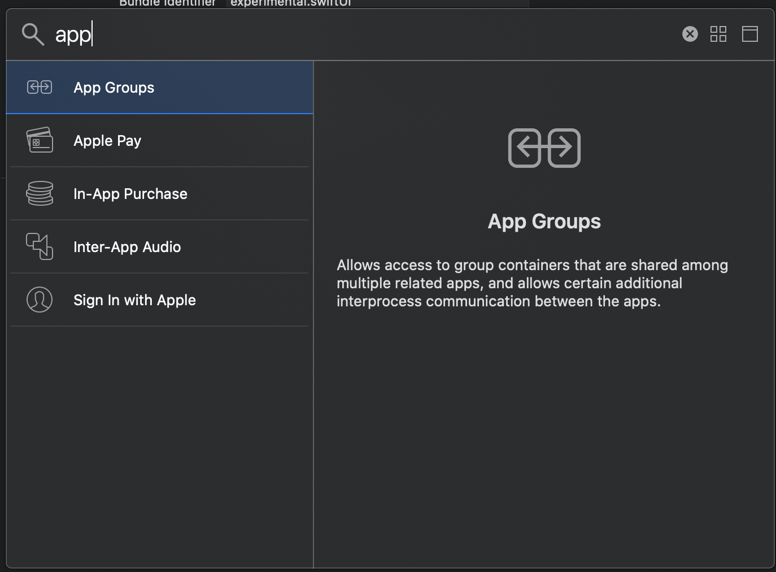
Task: Click the Inter-App Audio speaker icon
Action: click(x=40, y=246)
